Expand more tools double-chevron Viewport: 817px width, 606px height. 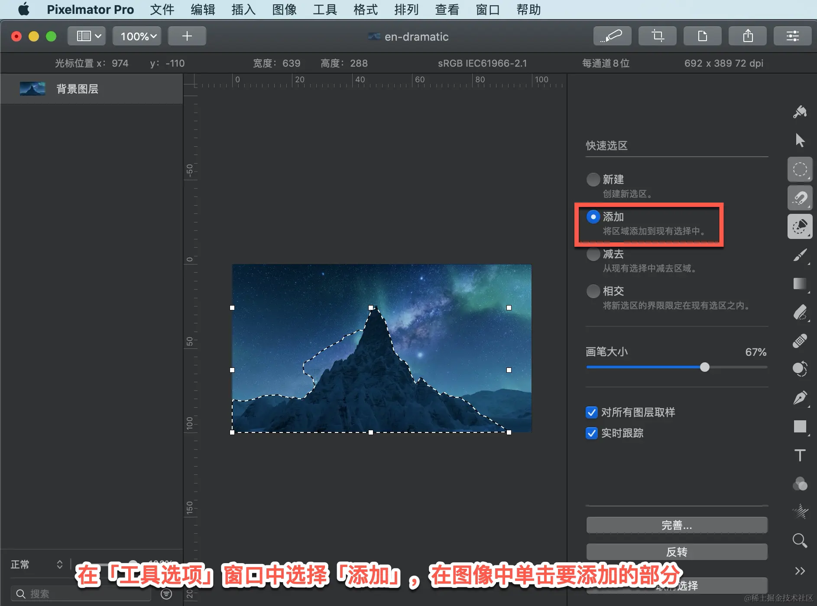[x=800, y=571]
